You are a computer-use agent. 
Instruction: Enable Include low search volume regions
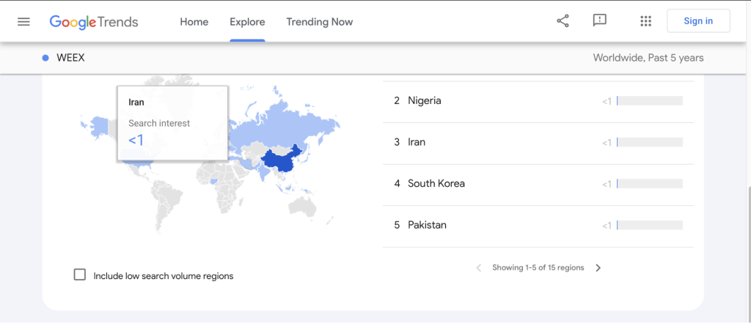[80, 275]
